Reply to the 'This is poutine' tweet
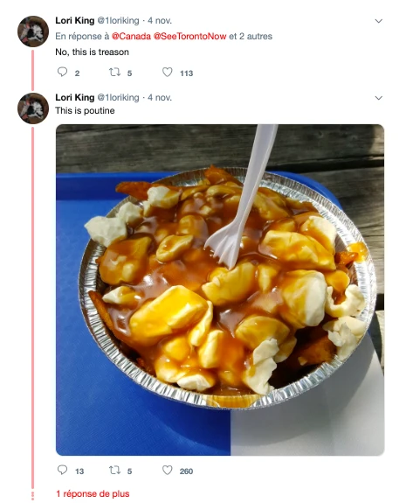Screen dimensions: 406x503 point(62,470)
